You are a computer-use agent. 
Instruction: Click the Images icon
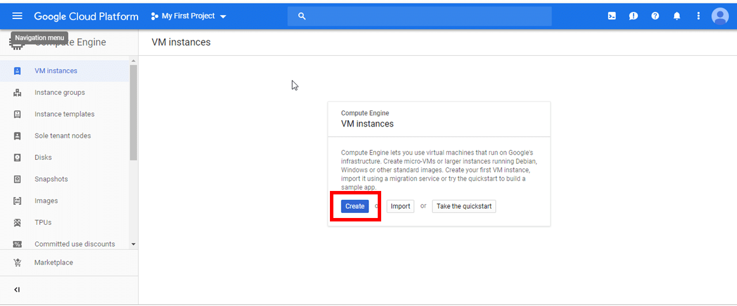[17, 201]
